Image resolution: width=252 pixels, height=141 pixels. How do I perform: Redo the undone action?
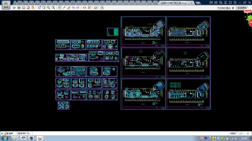(78, 7)
